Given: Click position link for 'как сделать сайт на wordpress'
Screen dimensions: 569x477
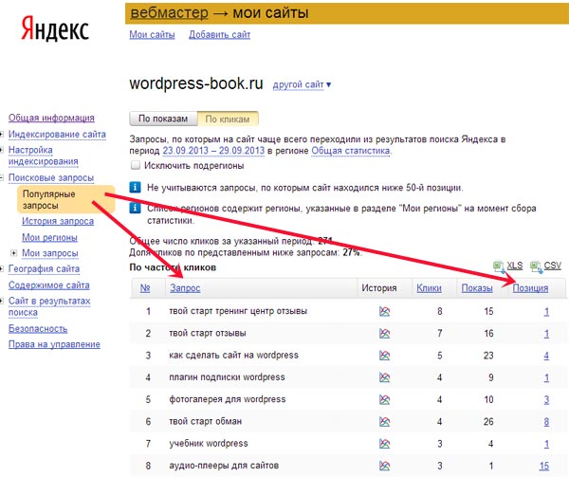Looking at the screenshot, I should tap(546, 356).
